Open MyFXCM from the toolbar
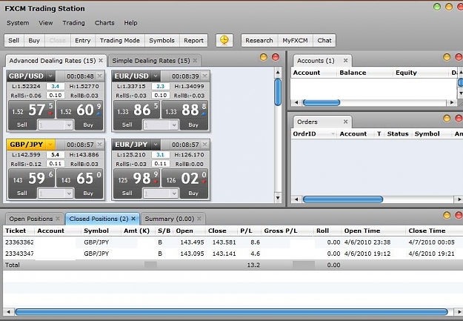Viewport: 463px width, 321px height. coord(295,41)
